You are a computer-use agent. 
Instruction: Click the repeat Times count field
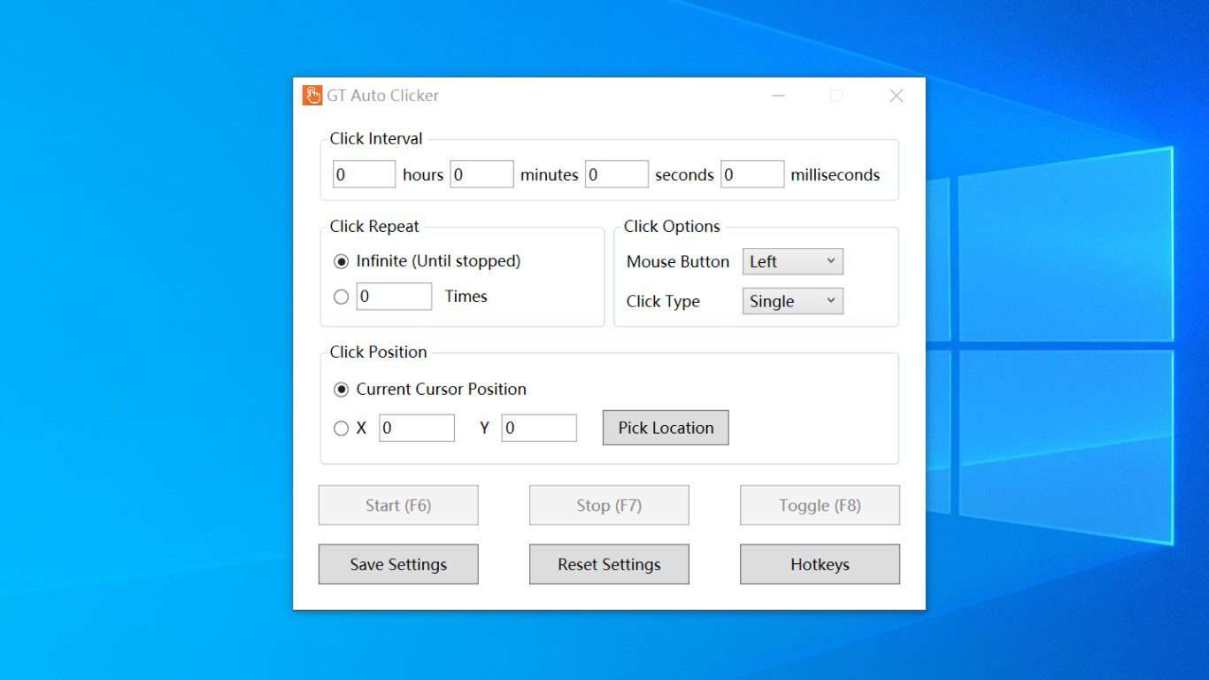394,297
